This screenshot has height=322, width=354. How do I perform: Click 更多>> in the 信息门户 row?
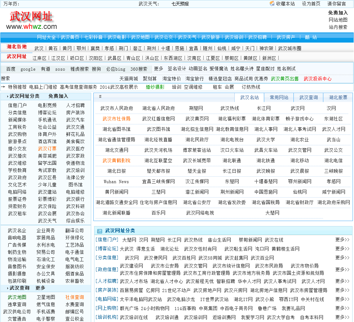[x=342, y=240]
